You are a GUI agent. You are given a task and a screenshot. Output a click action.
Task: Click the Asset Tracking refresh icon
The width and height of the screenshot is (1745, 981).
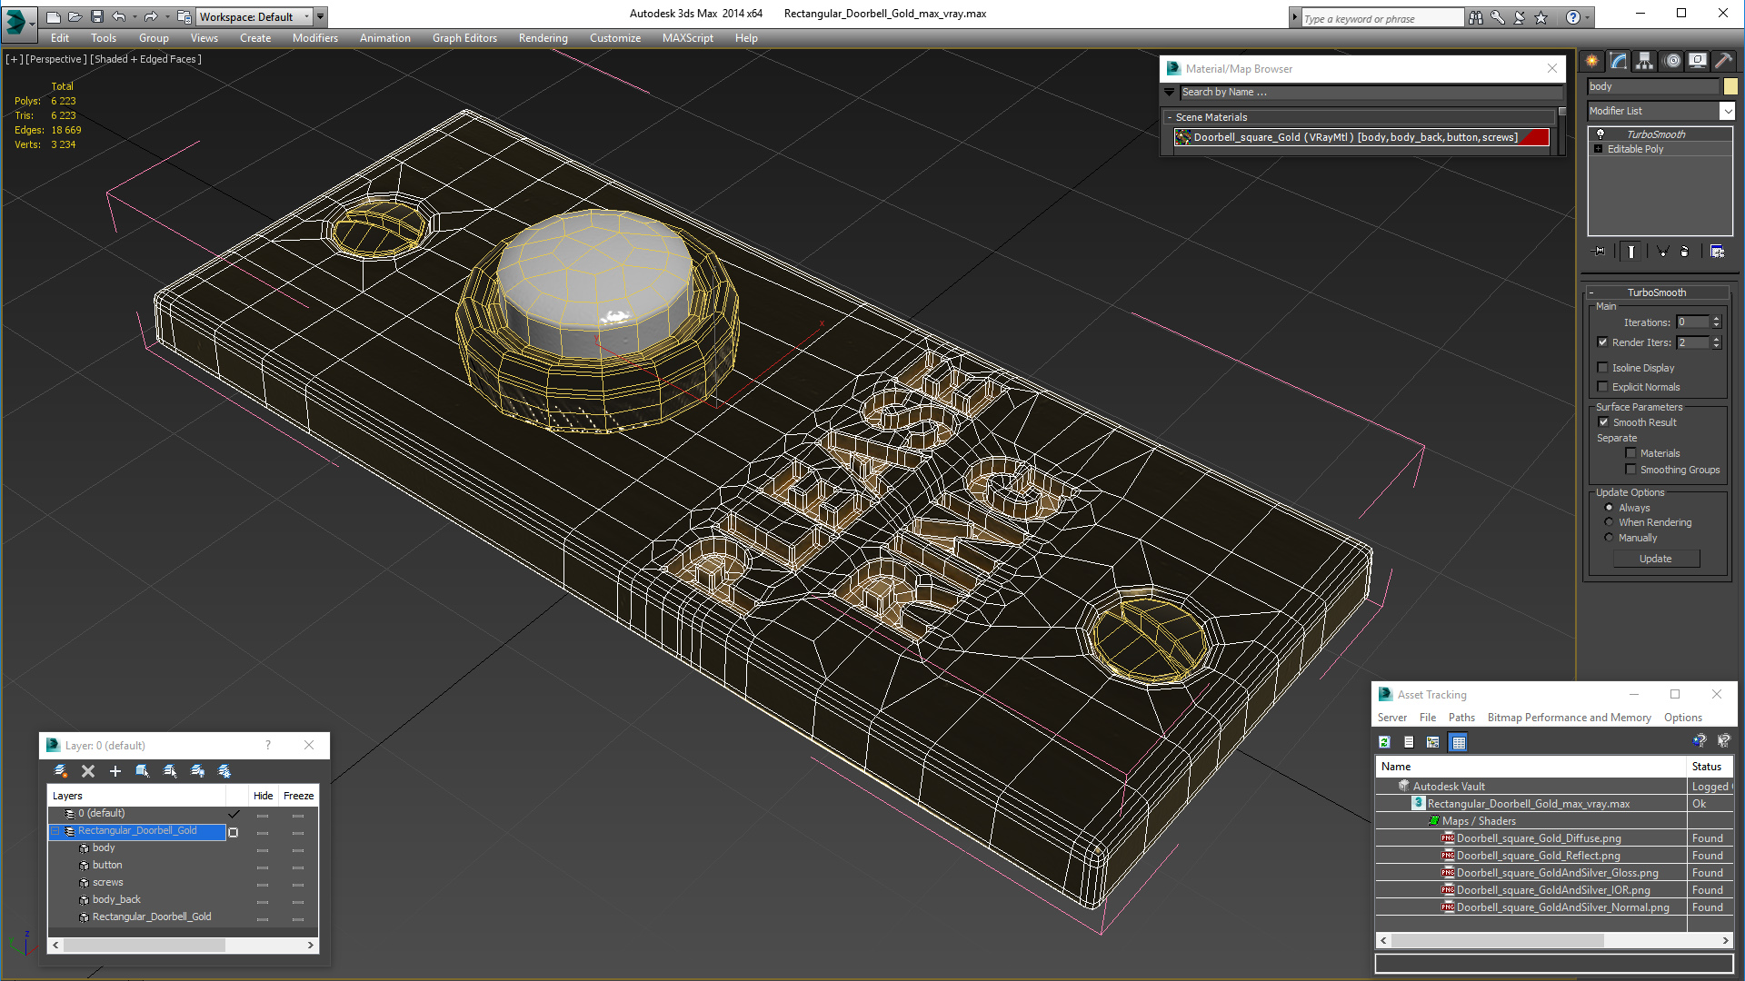(x=1384, y=742)
